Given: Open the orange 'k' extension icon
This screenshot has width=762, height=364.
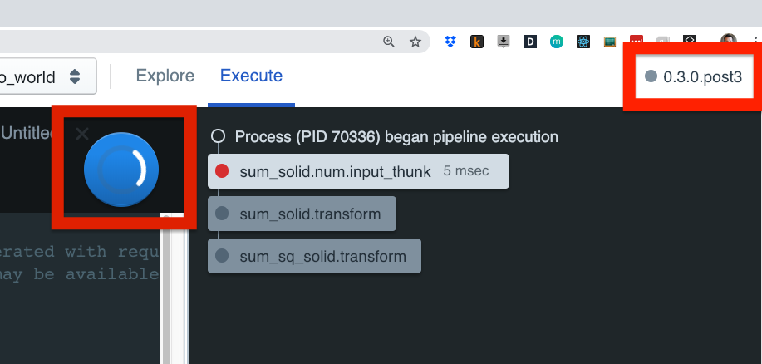Looking at the screenshot, I should pos(477,42).
